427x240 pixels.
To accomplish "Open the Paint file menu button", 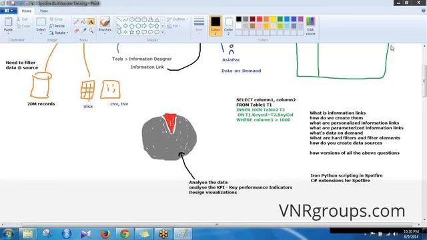I will [9, 11].
